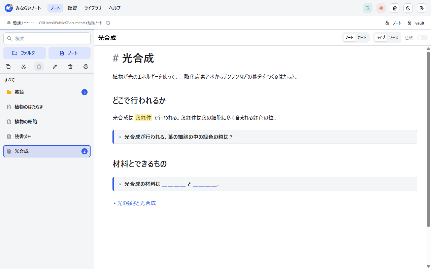Click the sidebar copy icon
The width and height of the screenshot is (431, 269).
click(x=8, y=67)
